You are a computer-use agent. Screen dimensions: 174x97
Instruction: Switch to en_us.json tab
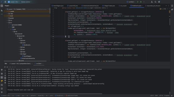click(123, 6)
